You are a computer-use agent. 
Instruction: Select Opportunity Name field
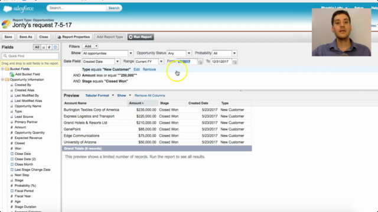[28, 106]
